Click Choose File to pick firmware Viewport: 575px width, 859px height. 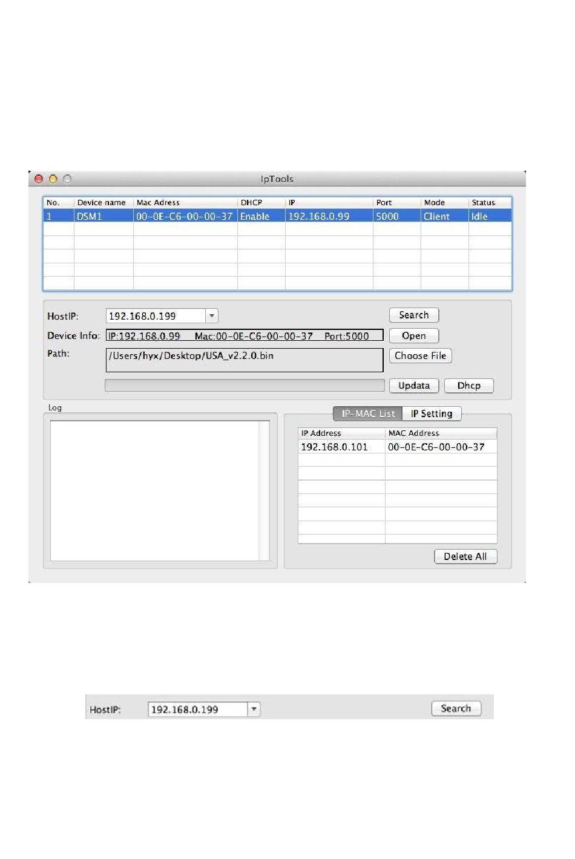click(x=420, y=356)
